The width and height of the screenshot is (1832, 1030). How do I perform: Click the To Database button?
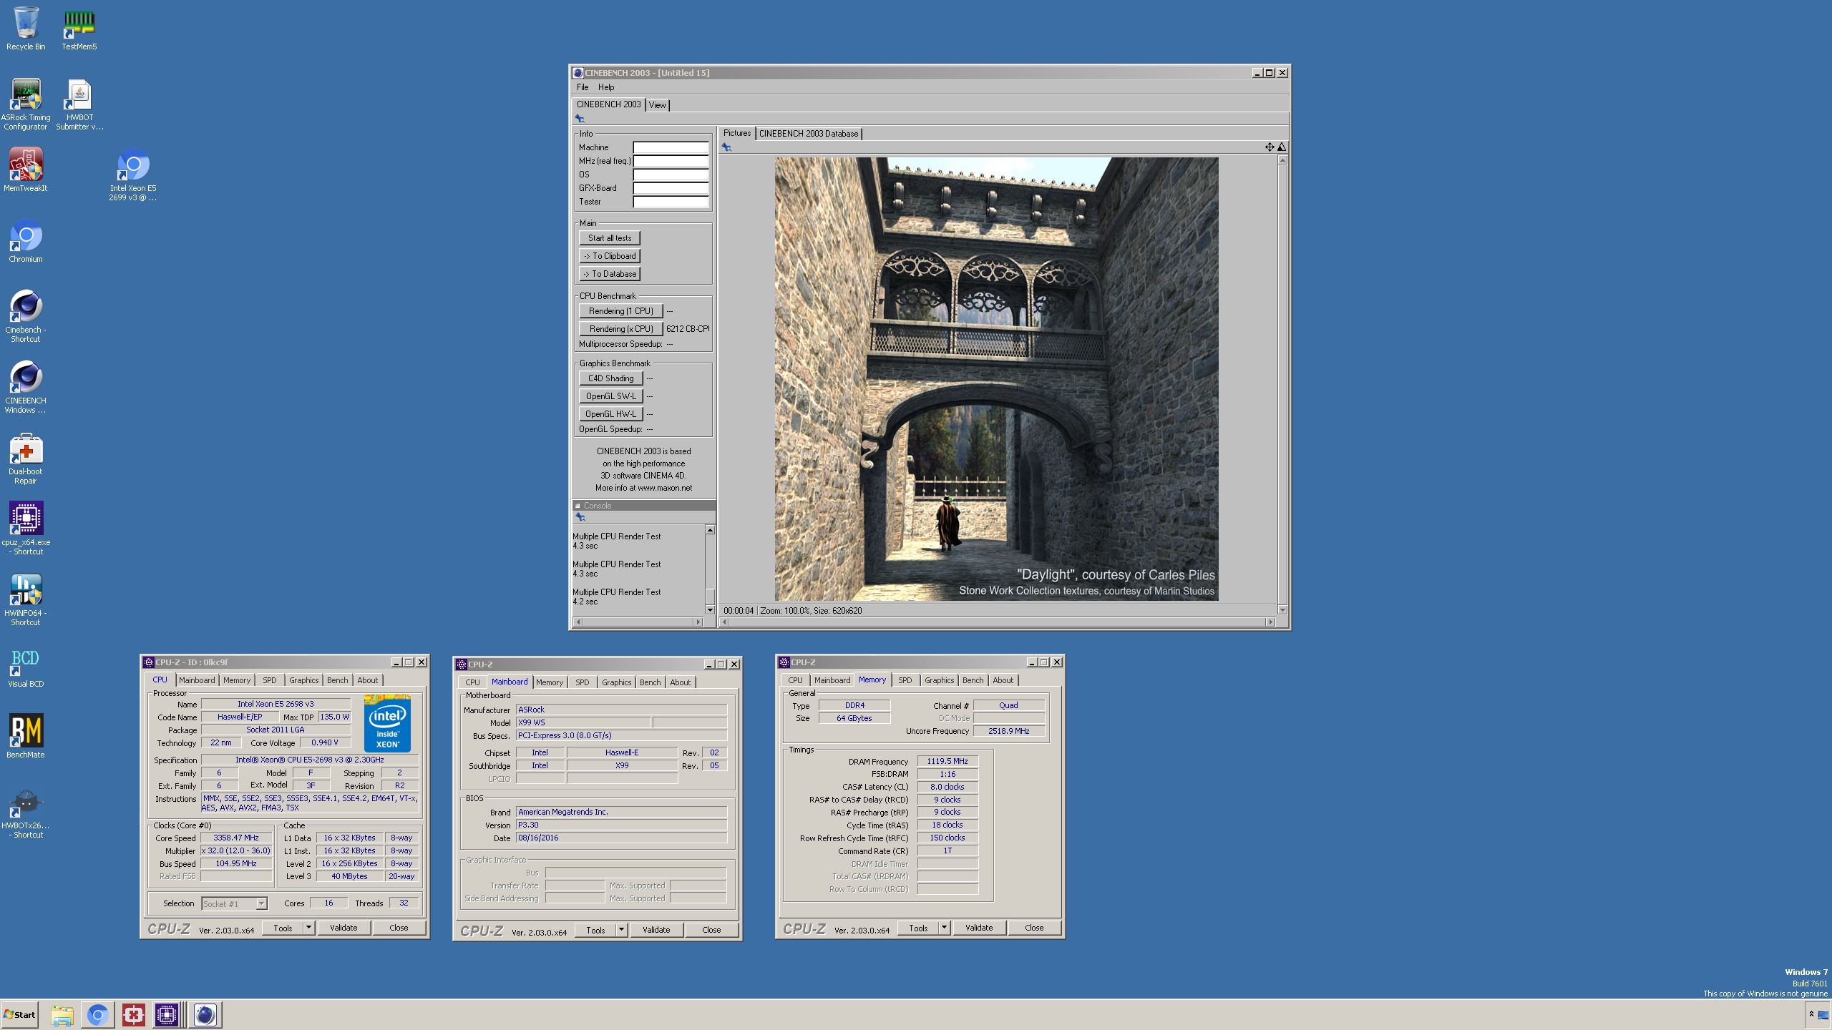[x=610, y=274]
